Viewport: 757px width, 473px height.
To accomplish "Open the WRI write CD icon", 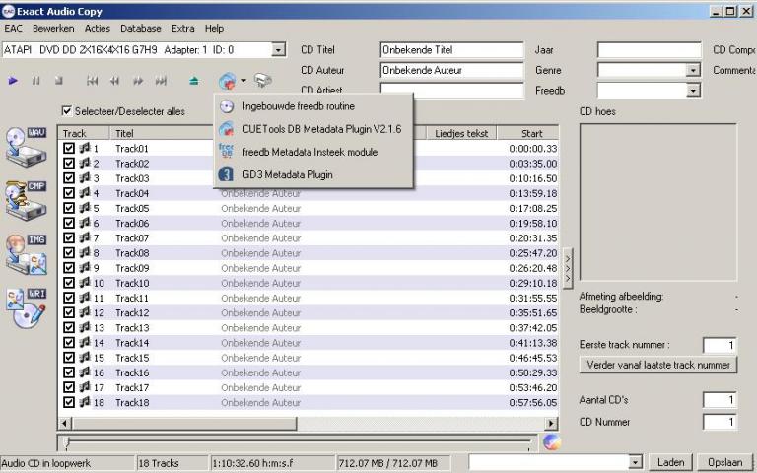I will click(27, 306).
